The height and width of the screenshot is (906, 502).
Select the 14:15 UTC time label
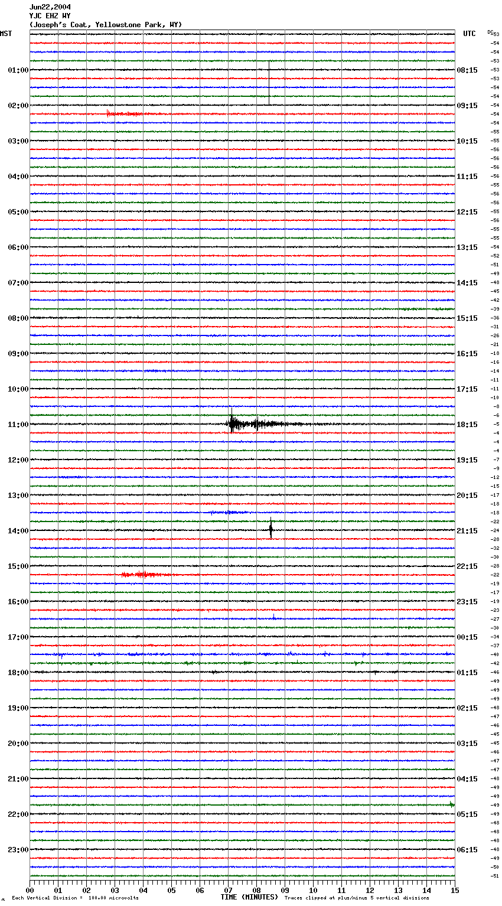point(467,283)
